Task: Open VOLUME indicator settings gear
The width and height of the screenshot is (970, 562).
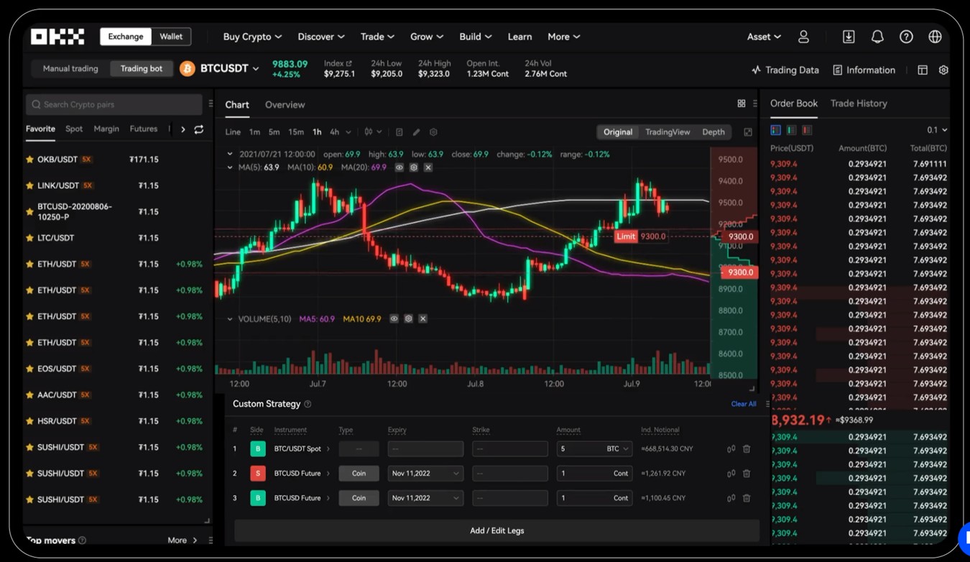Action: (x=409, y=318)
